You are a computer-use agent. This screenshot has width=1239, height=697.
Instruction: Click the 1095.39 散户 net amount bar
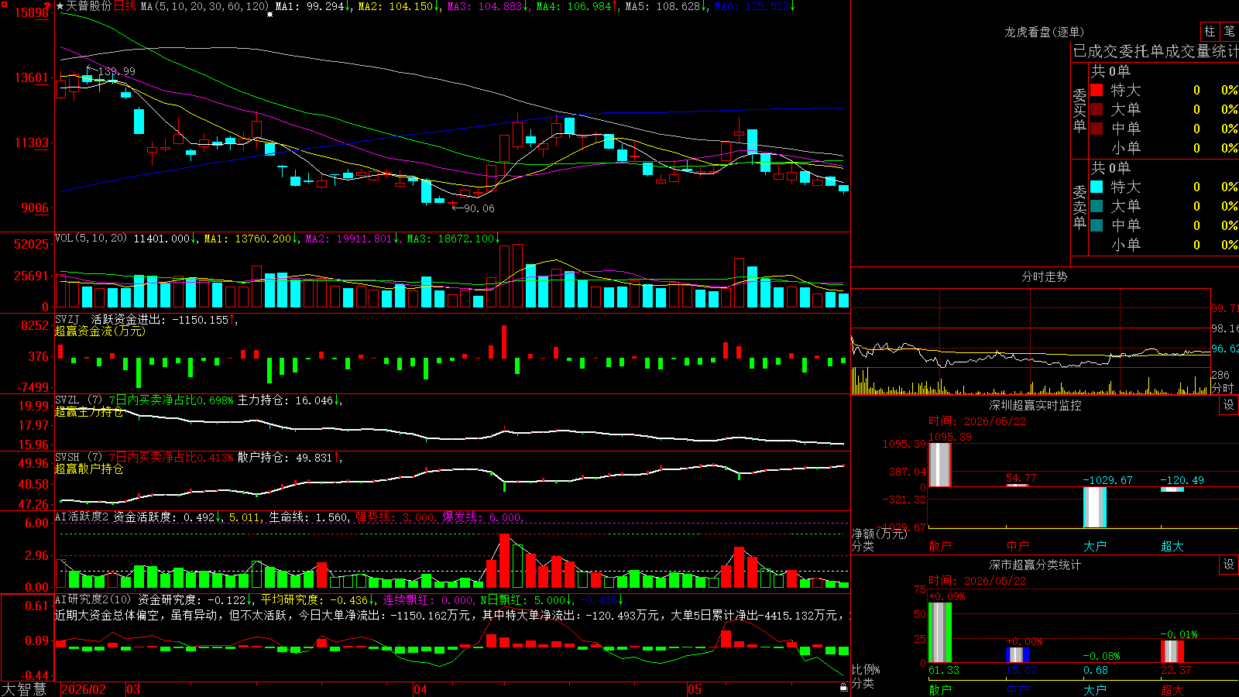pos(939,465)
